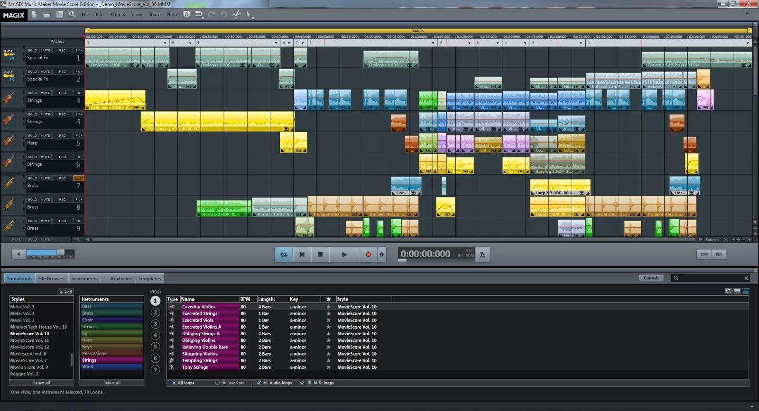759x411 pixels.
Task: Toggle loop playback mode in transport
Action: pyautogui.click(x=284, y=254)
